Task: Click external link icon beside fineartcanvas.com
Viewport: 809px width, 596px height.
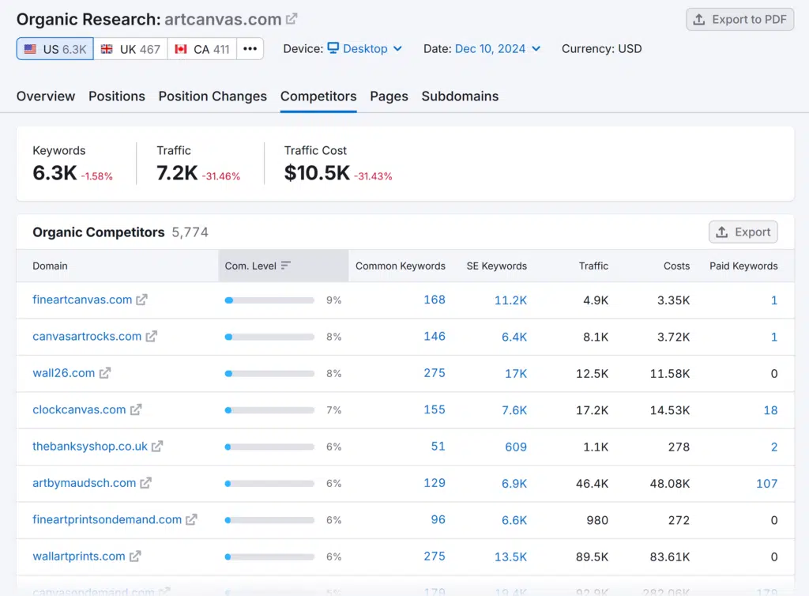Action: (141, 300)
